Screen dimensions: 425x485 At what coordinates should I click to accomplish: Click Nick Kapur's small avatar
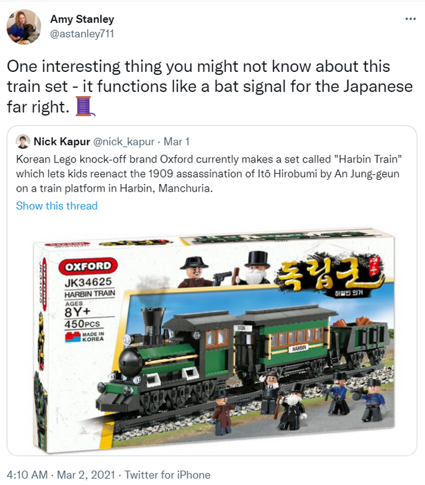click(23, 142)
